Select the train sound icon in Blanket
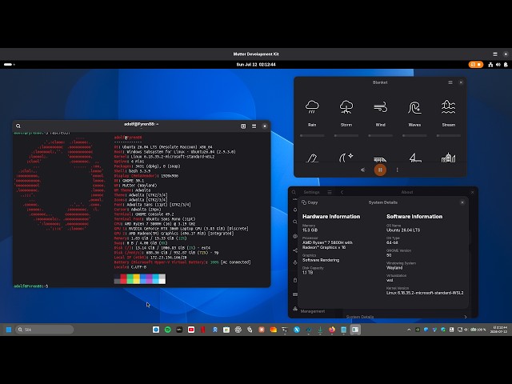The width and height of the screenshot is (512, 384). click(x=380, y=159)
